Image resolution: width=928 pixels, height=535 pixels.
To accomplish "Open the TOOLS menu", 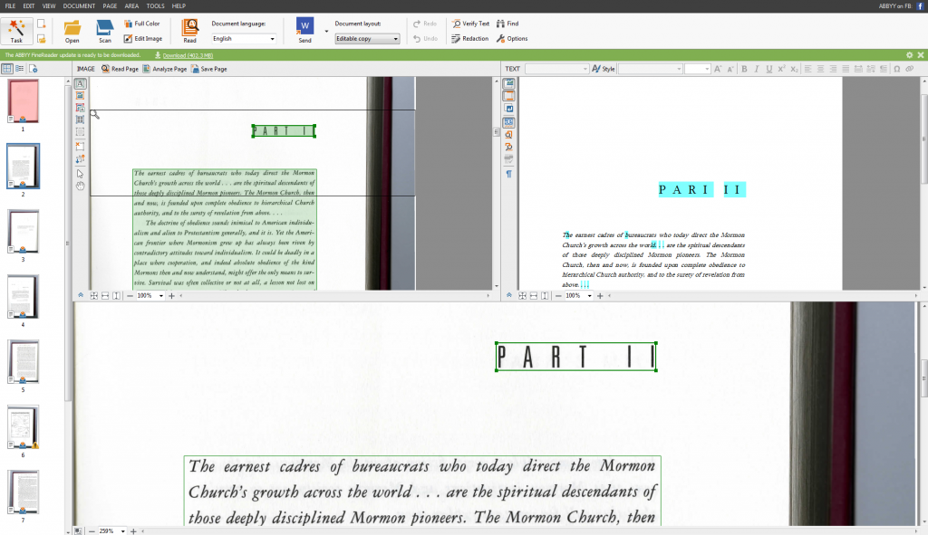I will (x=154, y=5).
